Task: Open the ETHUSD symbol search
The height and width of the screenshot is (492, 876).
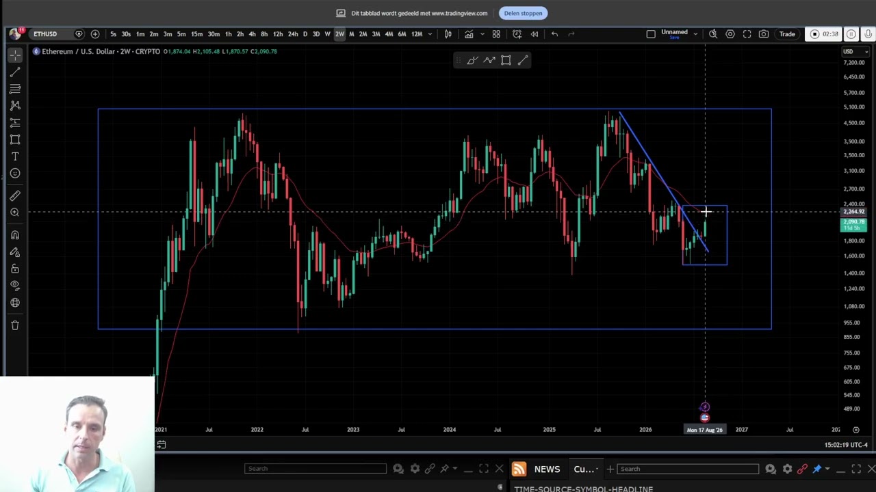Action: coord(45,34)
